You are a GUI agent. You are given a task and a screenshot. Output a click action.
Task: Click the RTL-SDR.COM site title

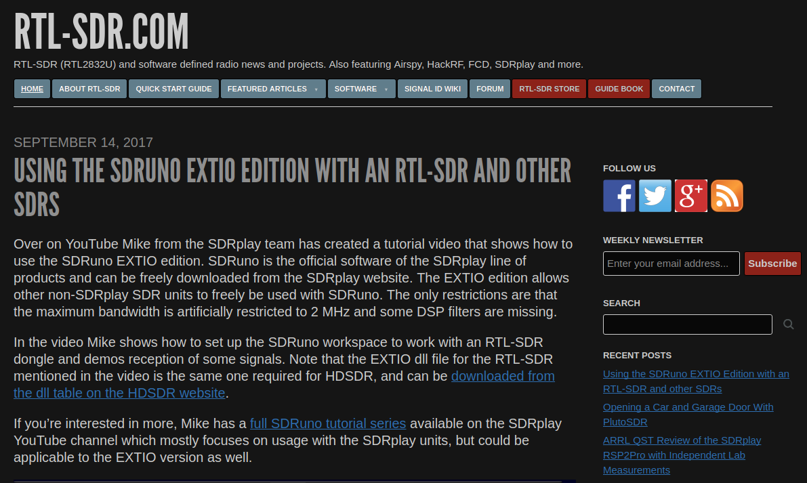tap(102, 32)
